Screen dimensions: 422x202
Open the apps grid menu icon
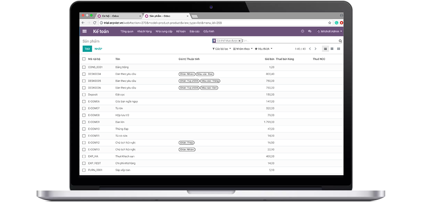coord(84,31)
